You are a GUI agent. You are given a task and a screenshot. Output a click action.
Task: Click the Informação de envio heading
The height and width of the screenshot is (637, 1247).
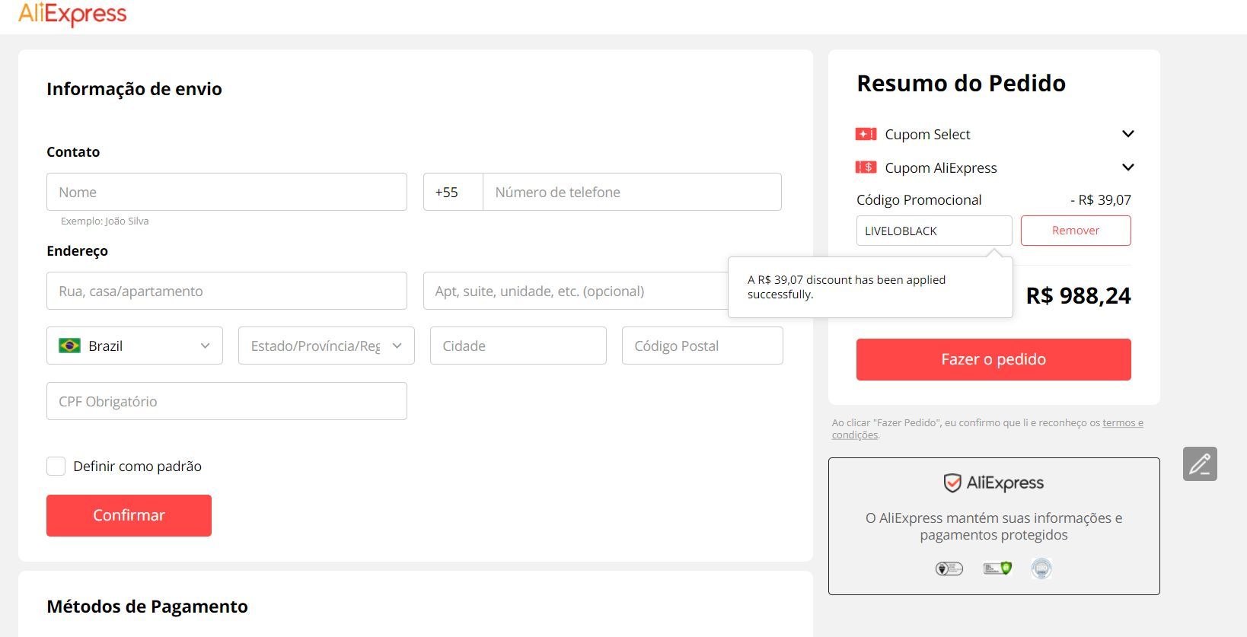[x=134, y=89]
